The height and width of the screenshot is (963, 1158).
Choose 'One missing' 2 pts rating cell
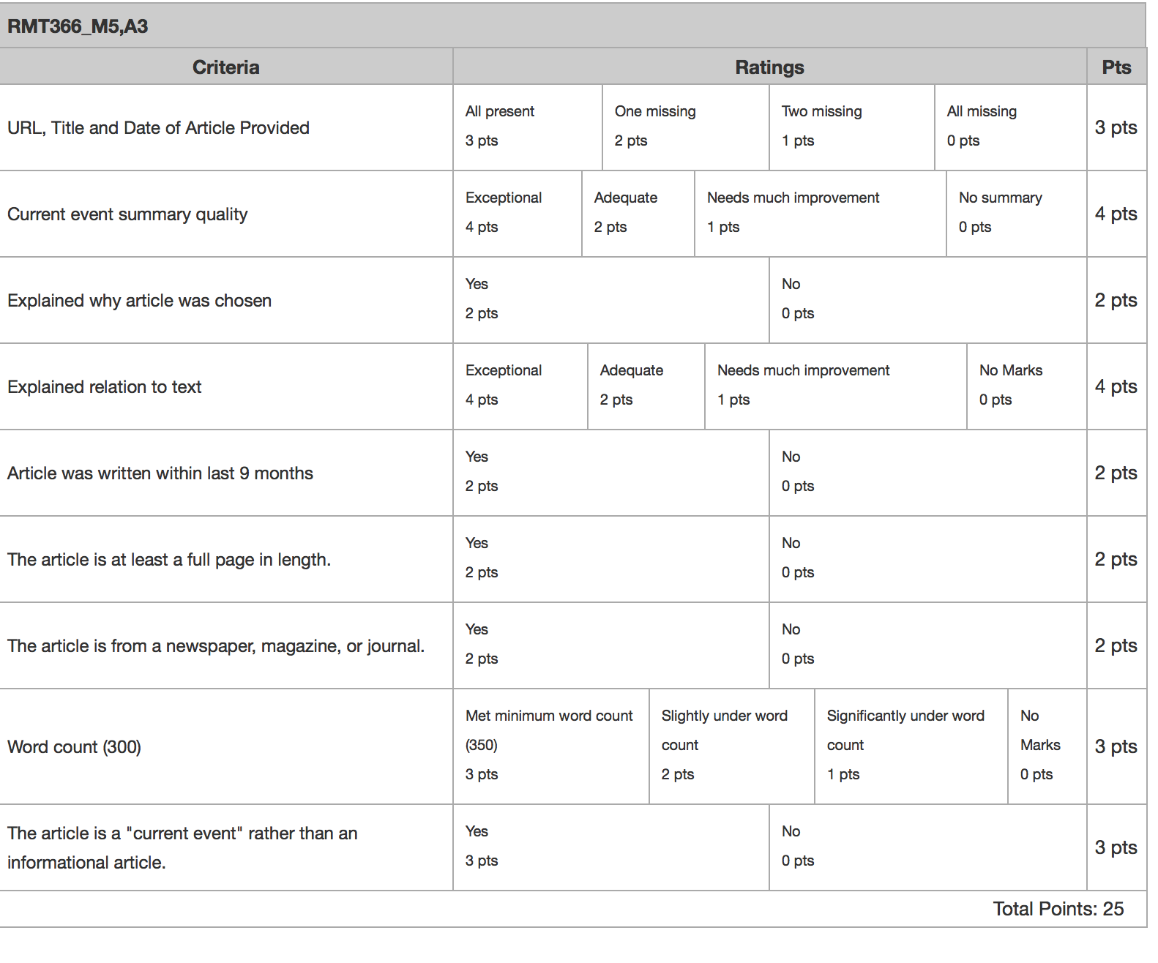point(686,127)
